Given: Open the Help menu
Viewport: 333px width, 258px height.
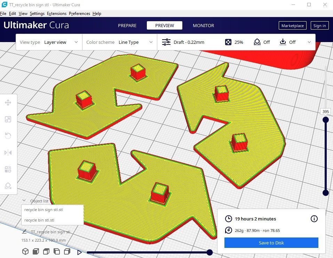Looking at the screenshot, I should 97,14.
